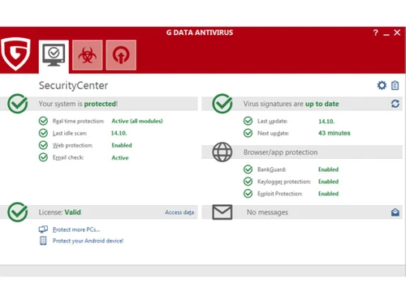Click the checkmark next to Next update
The image size is (406, 304).
tap(248, 133)
